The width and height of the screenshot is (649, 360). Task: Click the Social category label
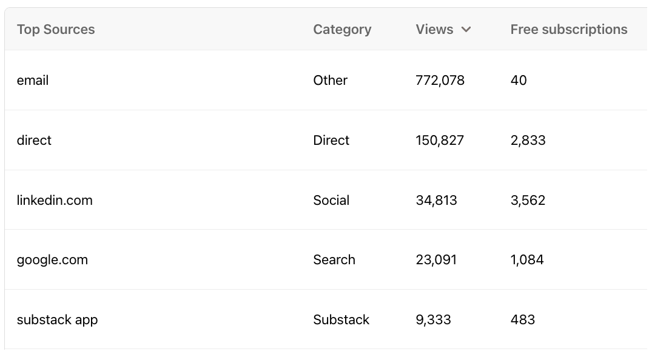click(331, 200)
